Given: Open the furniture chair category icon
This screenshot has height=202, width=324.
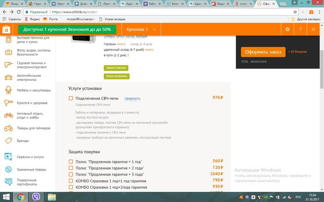Looking at the screenshot, I should (x=8, y=90).
